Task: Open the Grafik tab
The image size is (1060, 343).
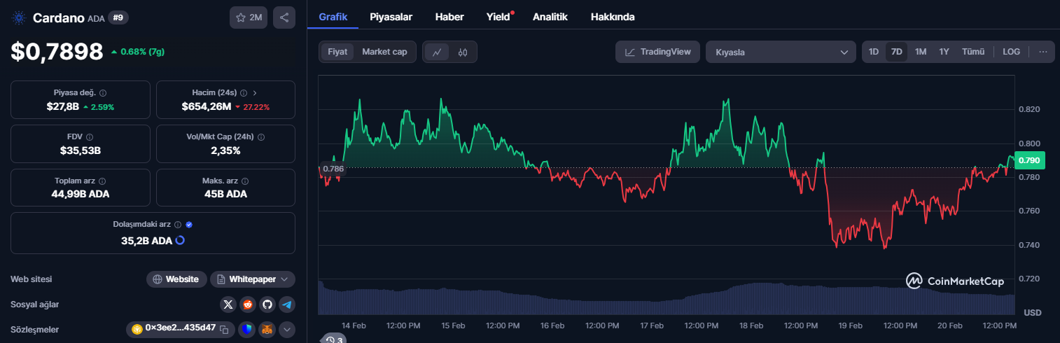Action: click(x=333, y=17)
